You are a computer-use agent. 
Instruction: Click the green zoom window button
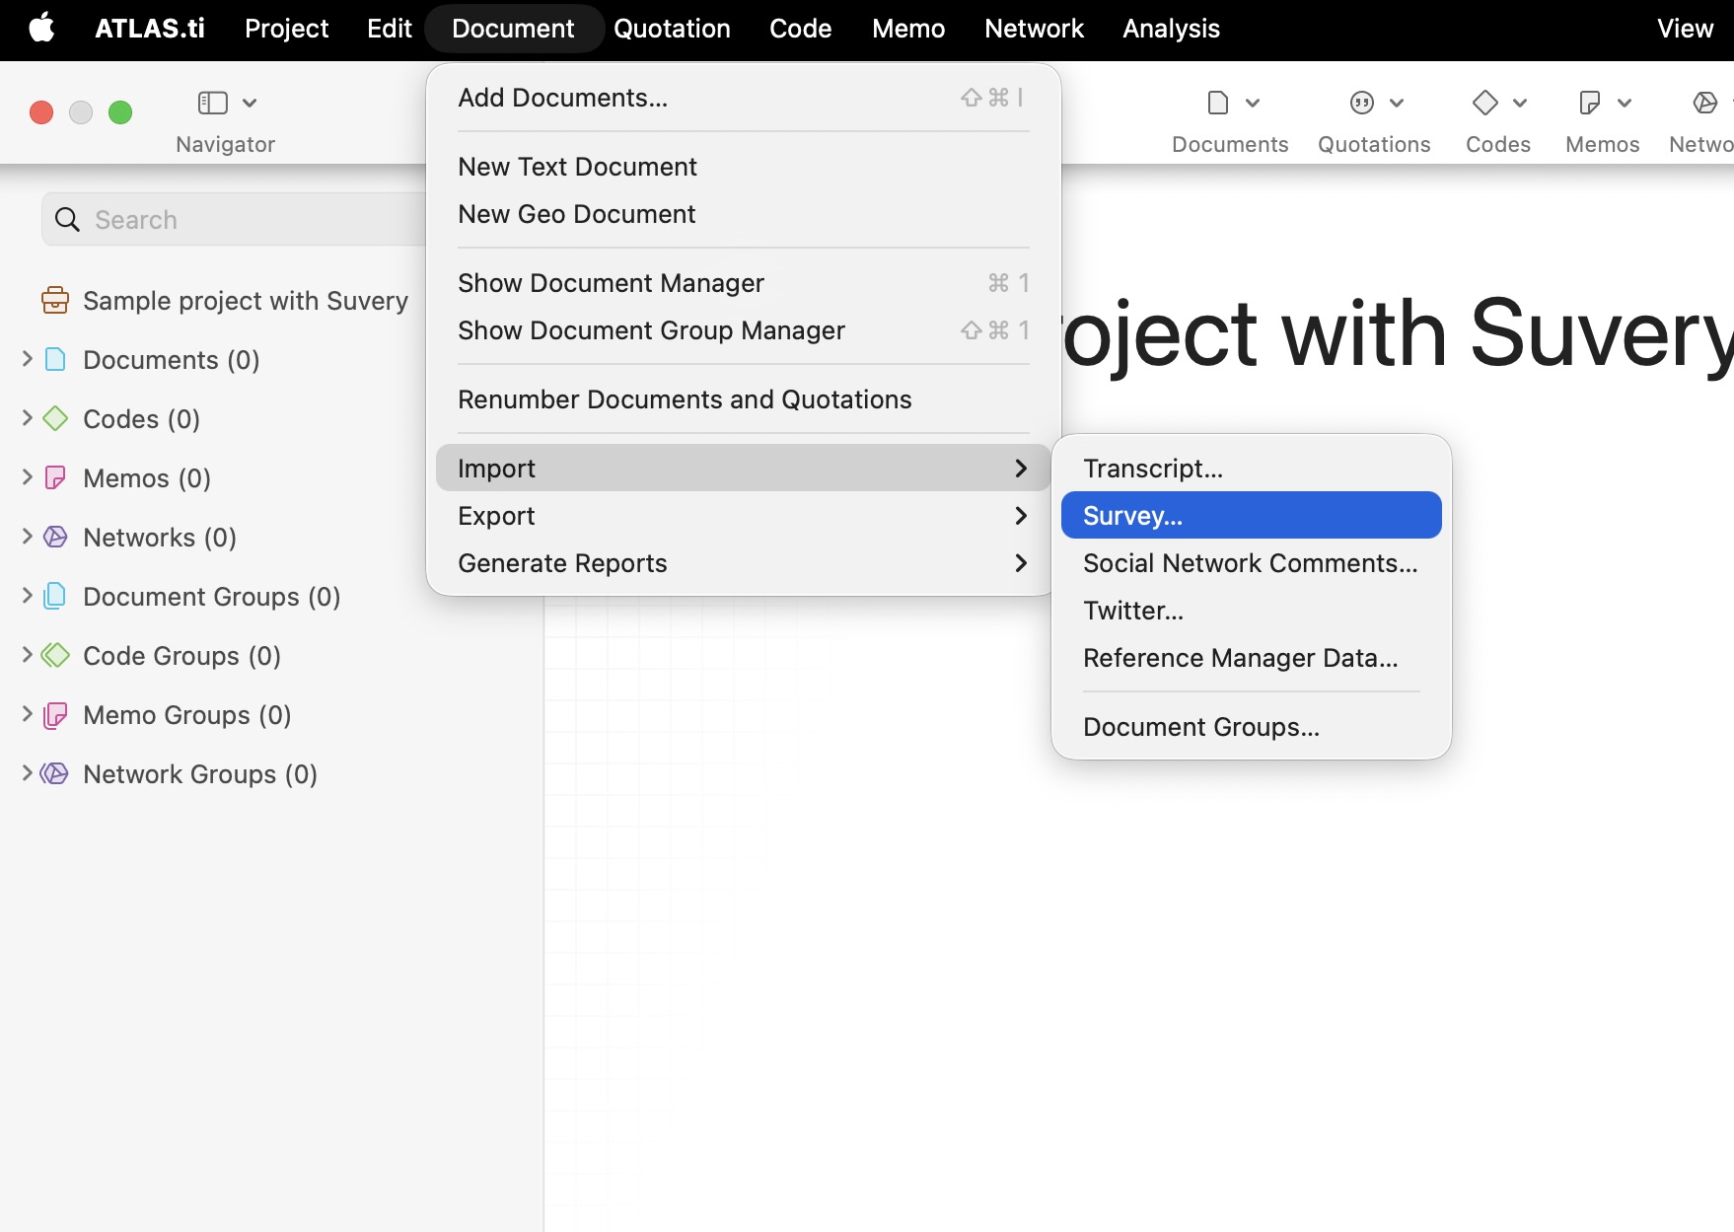[x=120, y=112]
